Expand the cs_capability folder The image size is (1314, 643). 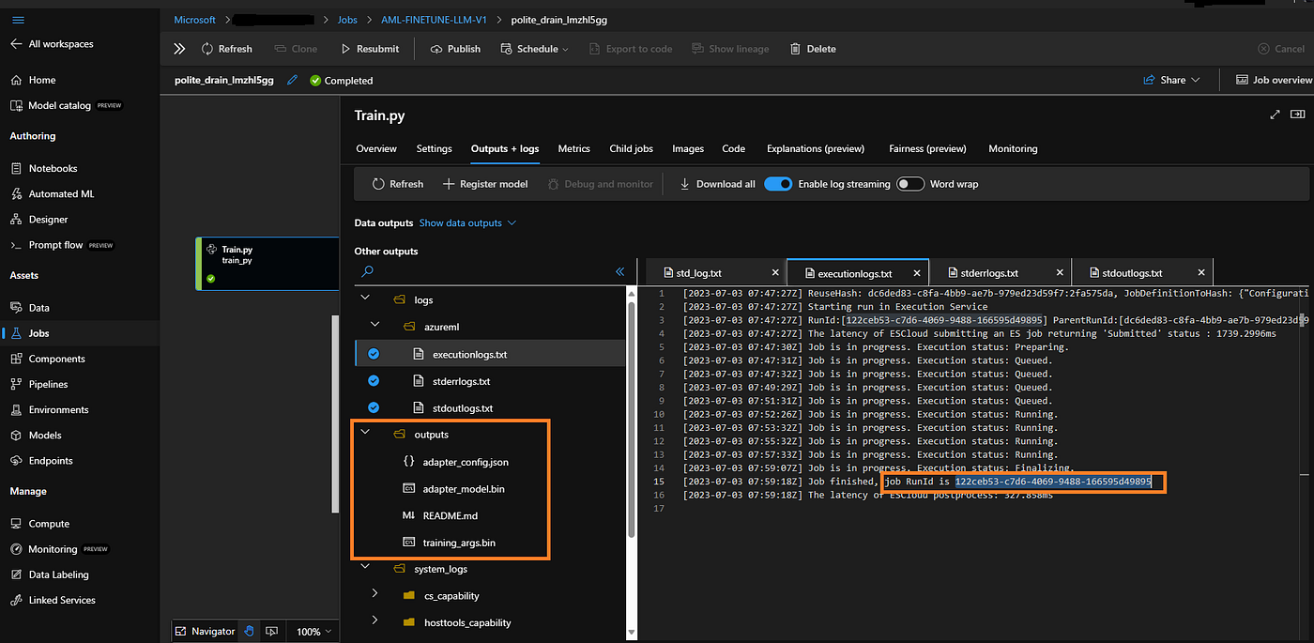pyautogui.click(x=375, y=593)
